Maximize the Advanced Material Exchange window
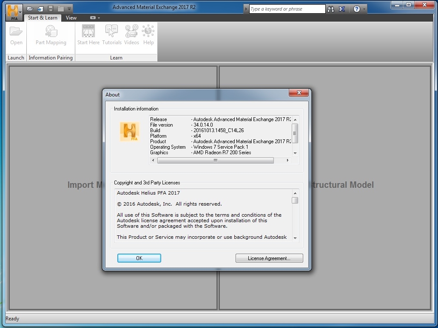 pyautogui.click(x=409, y=5)
